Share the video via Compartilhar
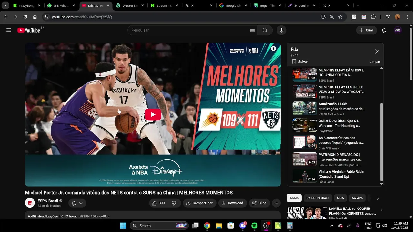The height and width of the screenshot is (232, 413). (x=199, y=203)
